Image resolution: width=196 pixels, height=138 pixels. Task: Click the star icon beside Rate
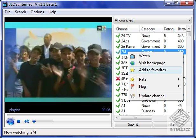click(132, 79)
